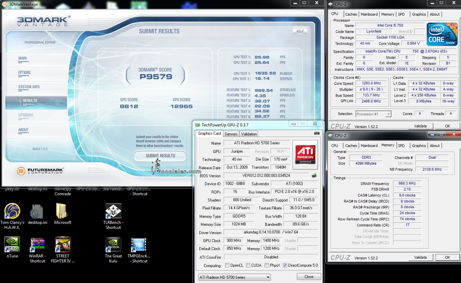Open Graphics tab in upper CPU-Z
This screenshot has width=461, height=283.
coord(419,14)
